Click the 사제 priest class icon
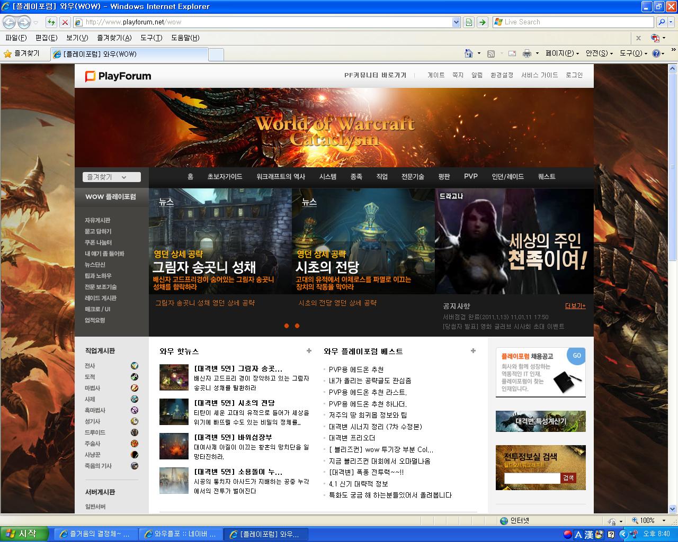Screen dimensions: 678x542 tap(135, 399)
